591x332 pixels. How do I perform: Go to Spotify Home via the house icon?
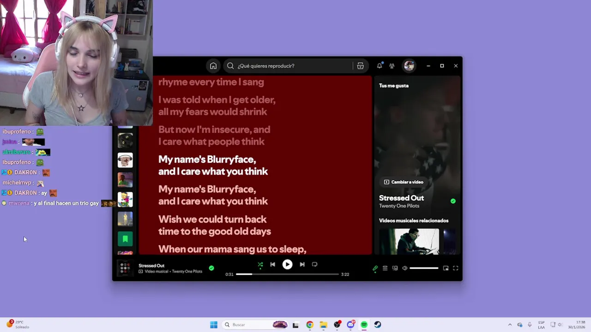213,66
